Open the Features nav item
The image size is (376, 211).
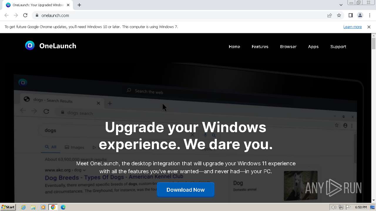click(260, 47)
